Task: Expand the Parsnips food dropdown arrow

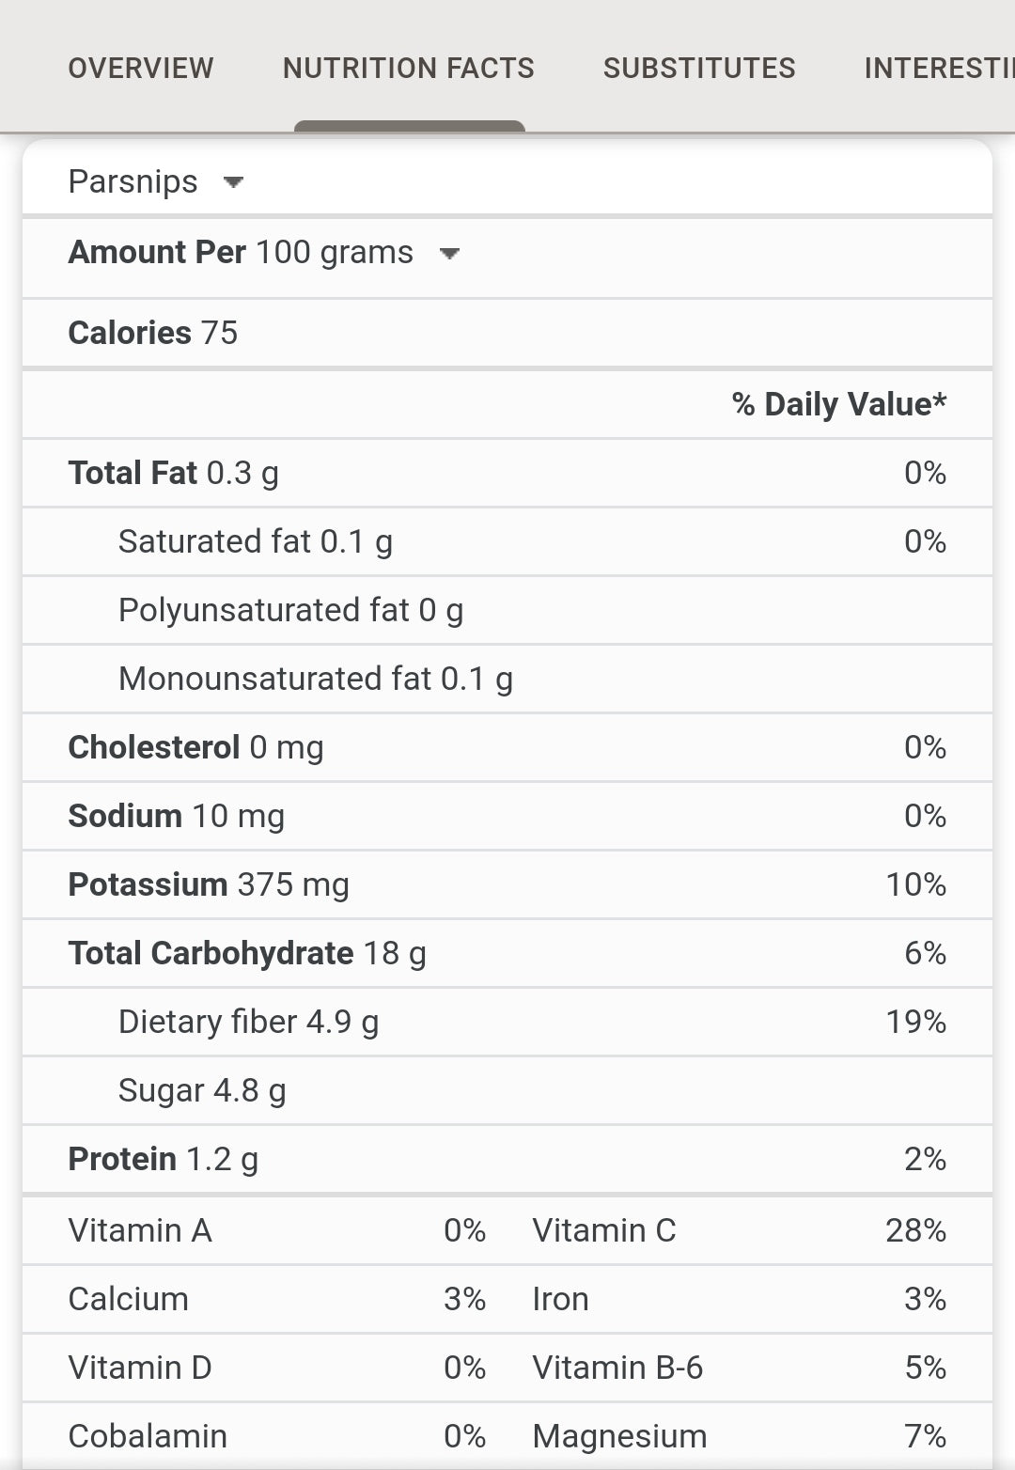Action: [233, 182]
